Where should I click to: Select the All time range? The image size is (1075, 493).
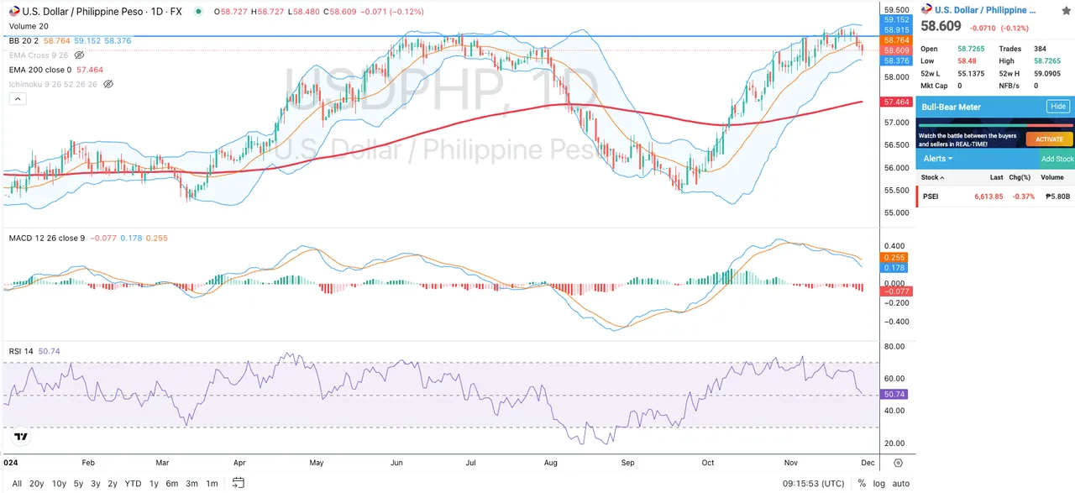coord(17,483)
